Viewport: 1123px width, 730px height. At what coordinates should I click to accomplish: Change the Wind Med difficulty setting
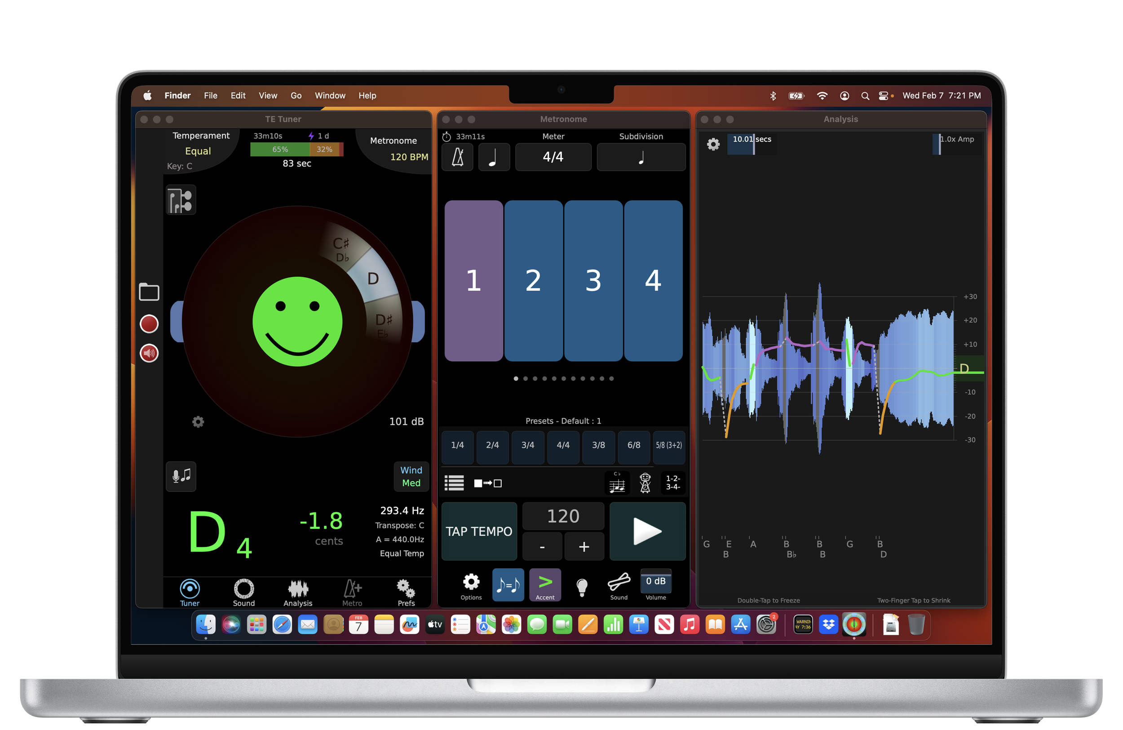click(411, 477)
